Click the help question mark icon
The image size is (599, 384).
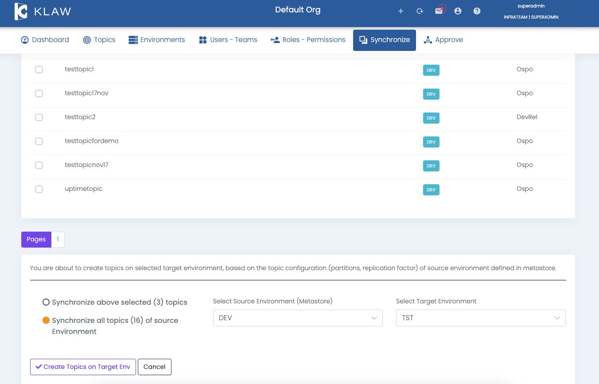pos(477,11)
